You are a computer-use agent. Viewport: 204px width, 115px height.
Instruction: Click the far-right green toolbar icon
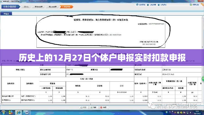click(x=191, y=5)
